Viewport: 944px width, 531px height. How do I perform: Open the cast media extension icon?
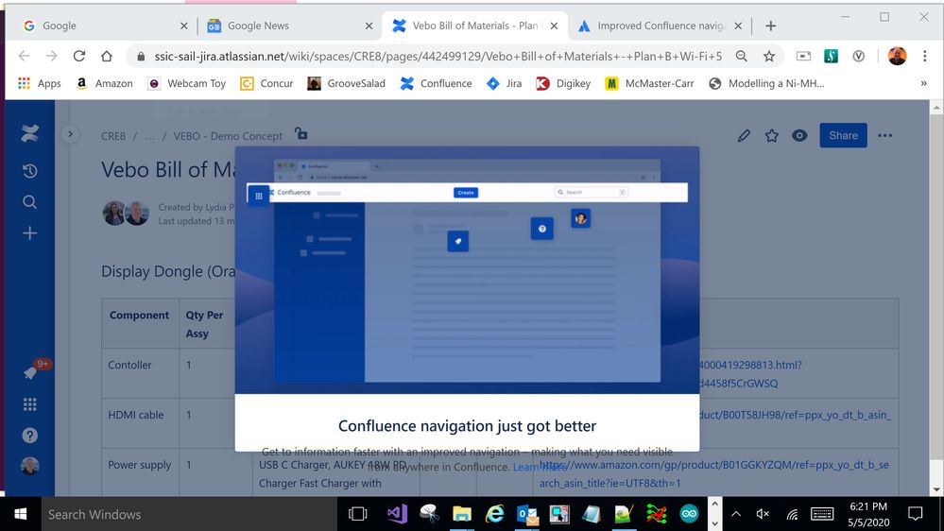[x=803, y=56]
